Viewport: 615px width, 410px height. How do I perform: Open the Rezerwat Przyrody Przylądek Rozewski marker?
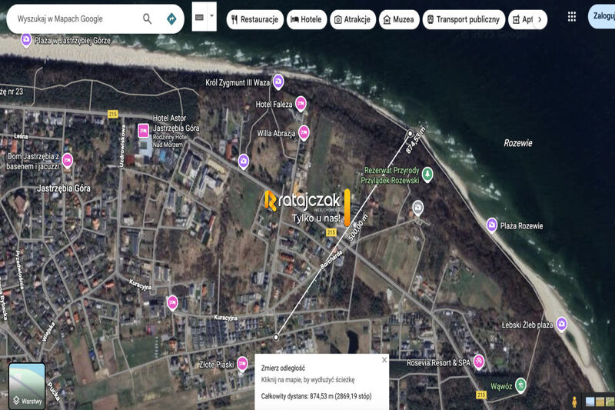pos(427,174)
